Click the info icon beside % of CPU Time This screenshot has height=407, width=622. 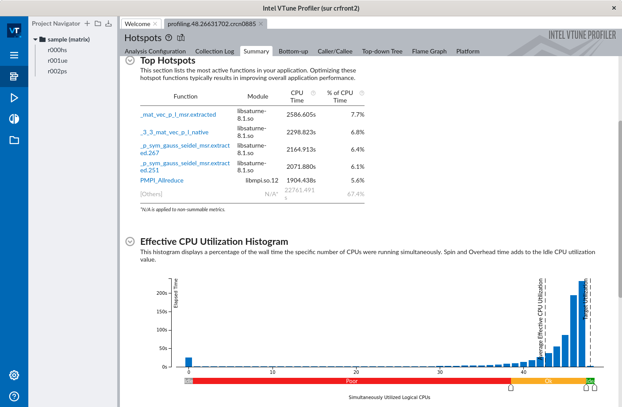[362, 93]
